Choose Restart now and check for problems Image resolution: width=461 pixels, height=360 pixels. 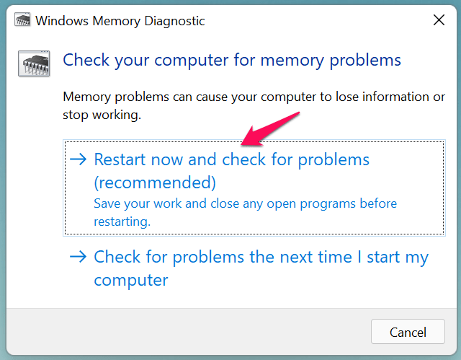[x=231, y=159]
